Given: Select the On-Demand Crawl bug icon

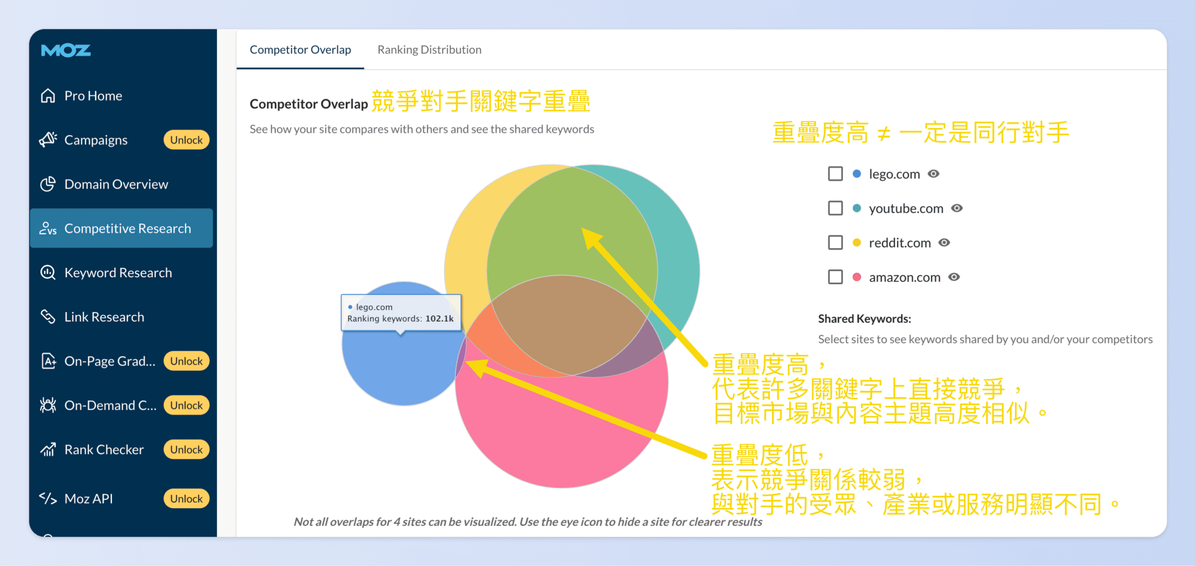Looking at the screenshot, I should [x=49, y=405].
